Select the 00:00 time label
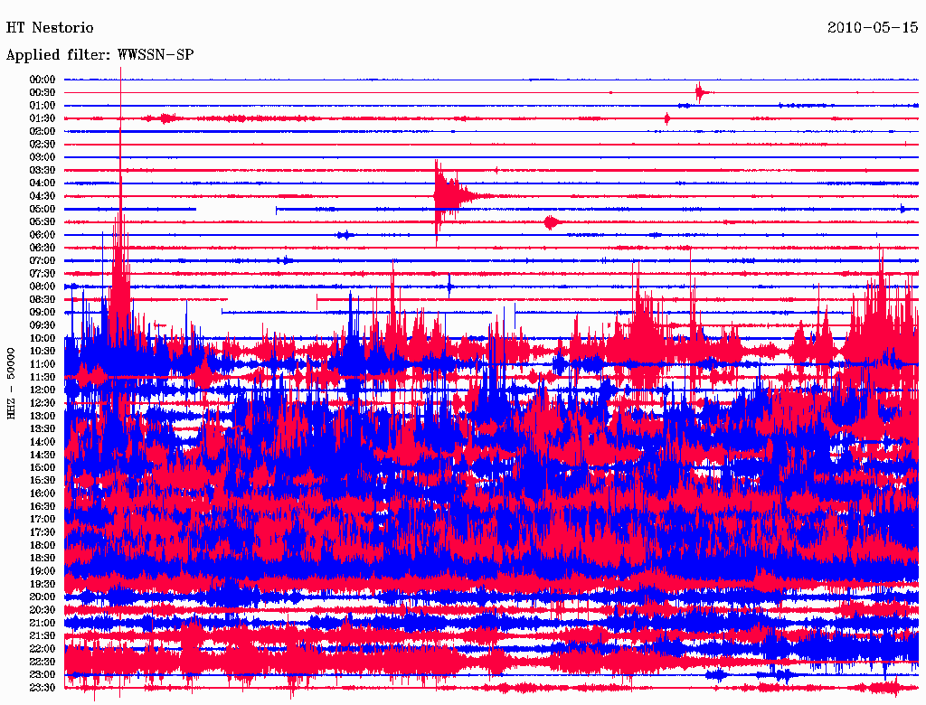Image resolution: width=926 pixels, height=705 pixels. pos(43,80)
